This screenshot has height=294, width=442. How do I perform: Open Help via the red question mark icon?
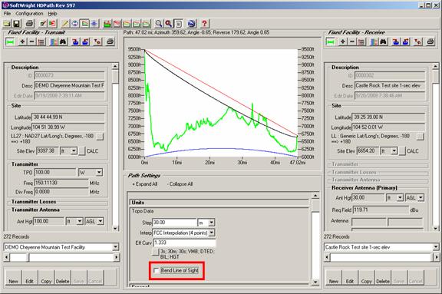204,24
